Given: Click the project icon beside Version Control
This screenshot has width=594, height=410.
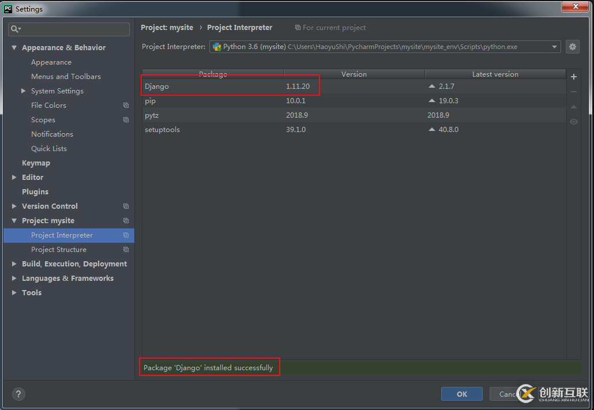Looking at the screenshot, I should click(x=126, y=206).
